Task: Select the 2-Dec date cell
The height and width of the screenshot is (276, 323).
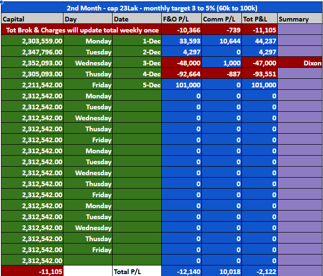Action: pyautogui.click(x=137, y=52)
